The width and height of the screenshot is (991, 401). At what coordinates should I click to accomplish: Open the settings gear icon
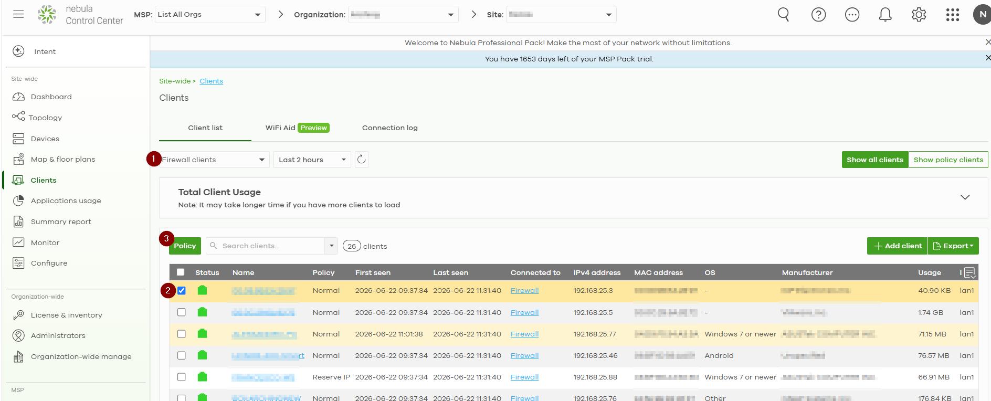point(919,15)
